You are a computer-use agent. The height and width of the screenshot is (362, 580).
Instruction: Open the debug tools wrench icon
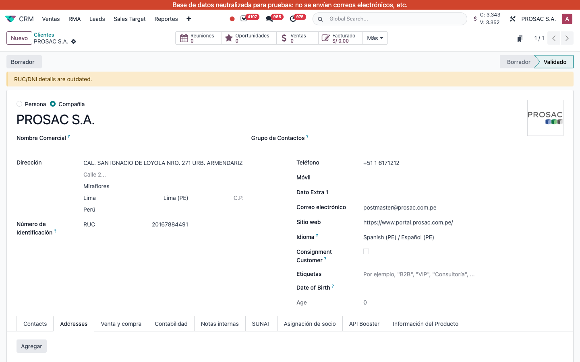513,19
